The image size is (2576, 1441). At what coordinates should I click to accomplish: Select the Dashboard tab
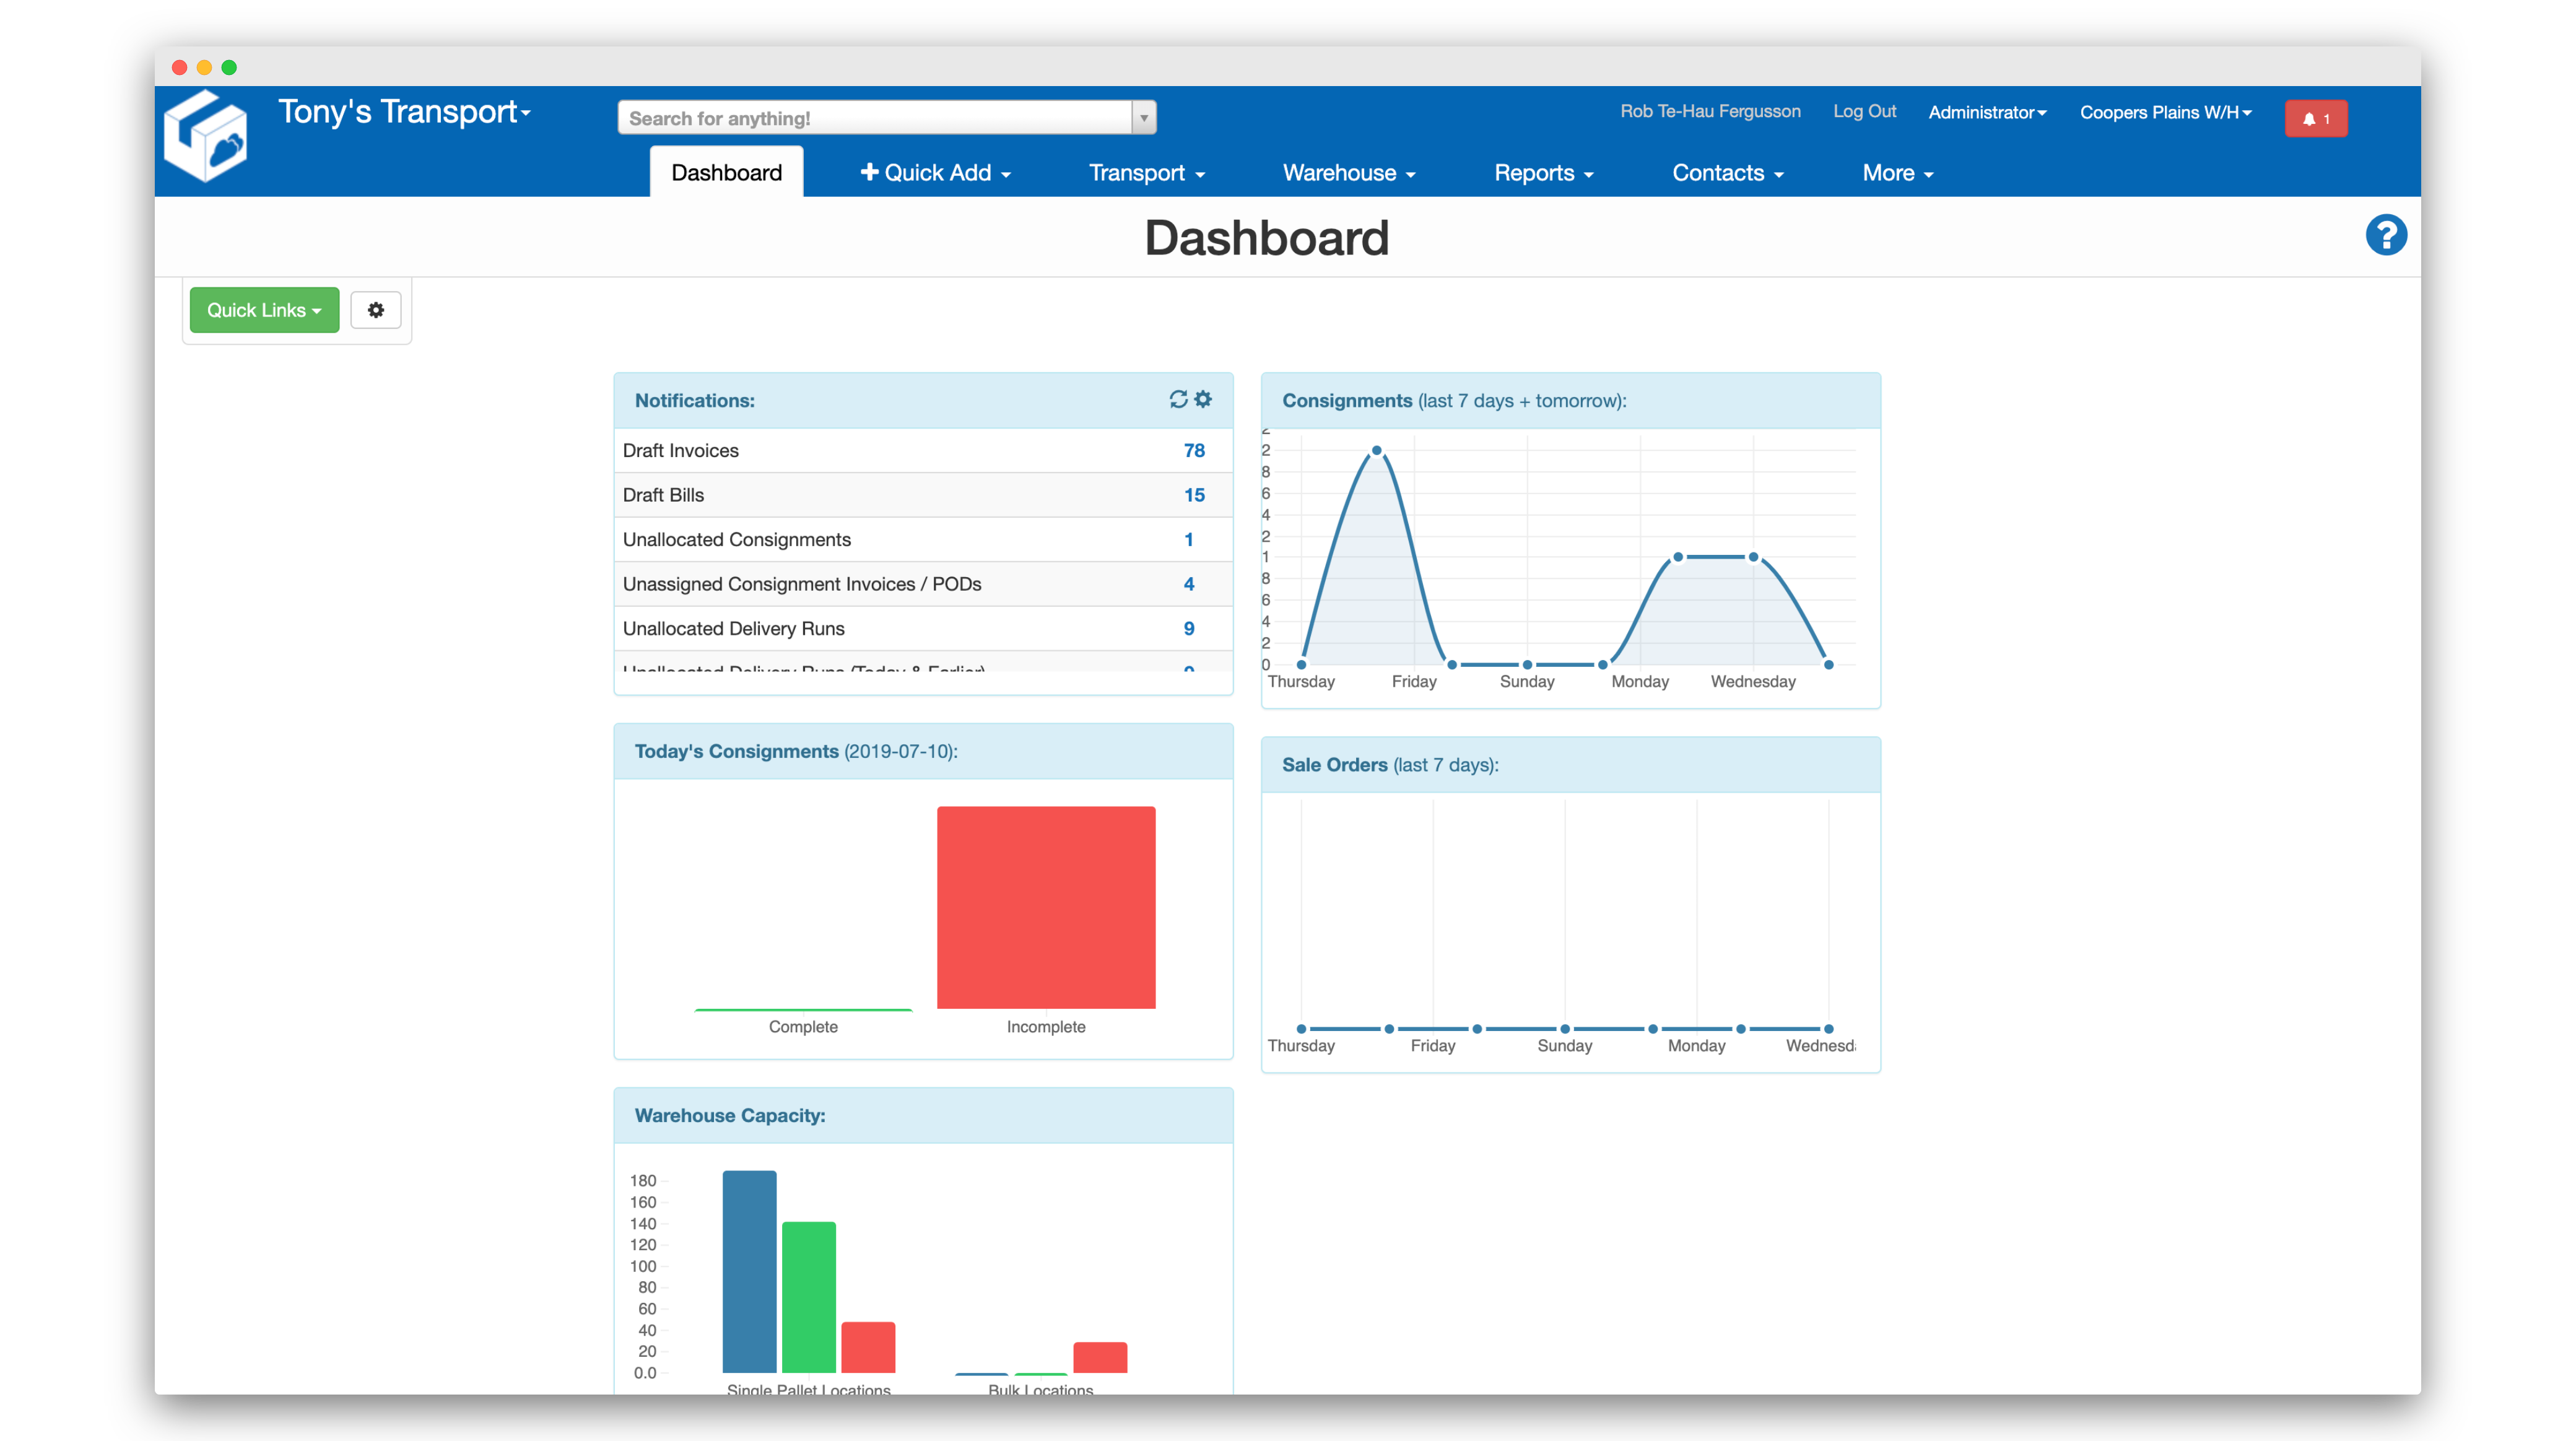[726, 173]
